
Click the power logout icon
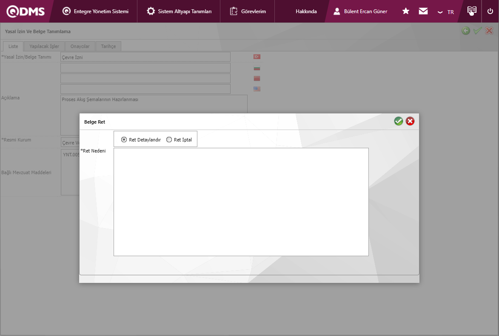pos(490,11)
